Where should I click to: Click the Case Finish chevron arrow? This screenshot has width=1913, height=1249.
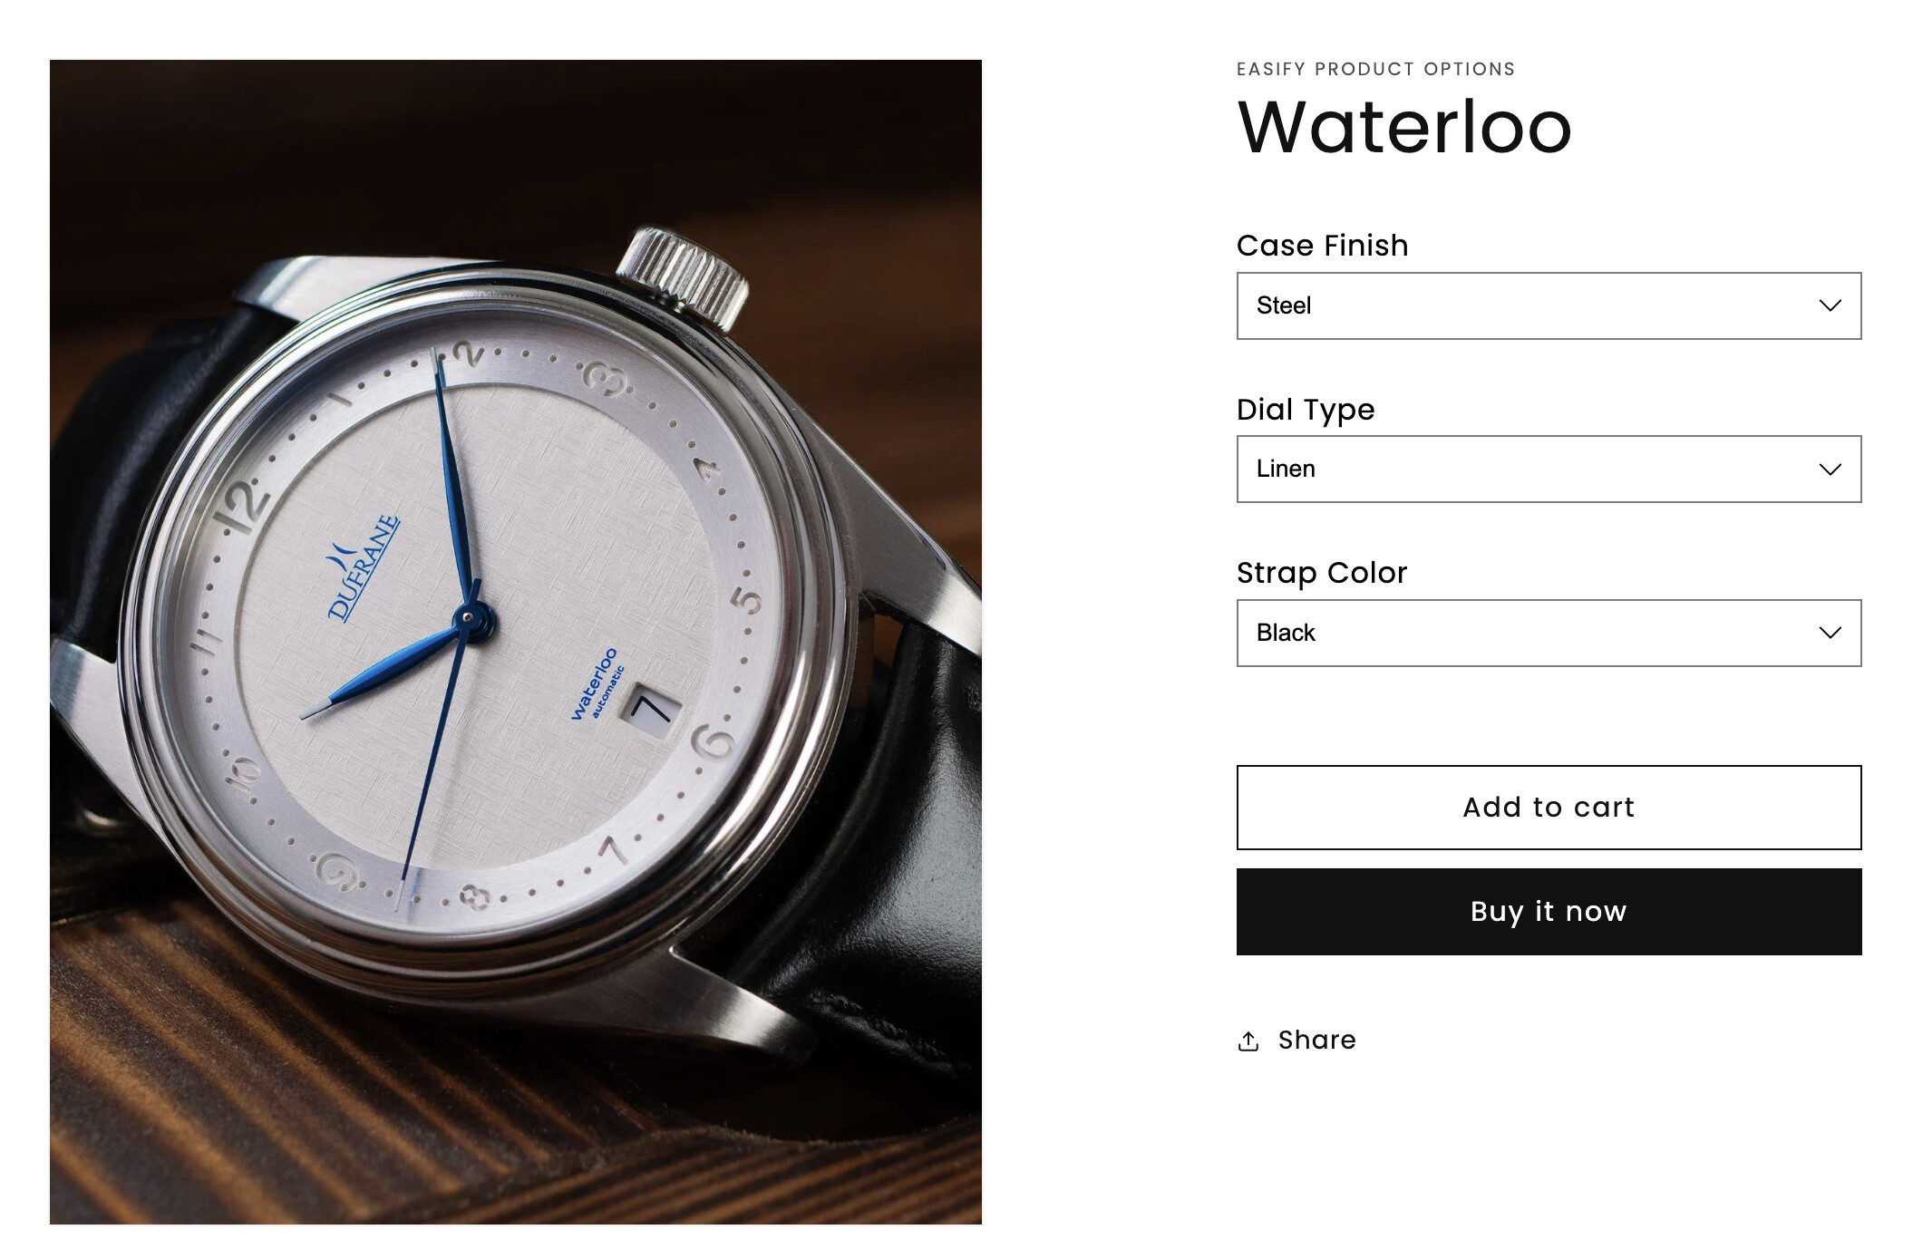pyautogui.click(x=1830, y=305)
